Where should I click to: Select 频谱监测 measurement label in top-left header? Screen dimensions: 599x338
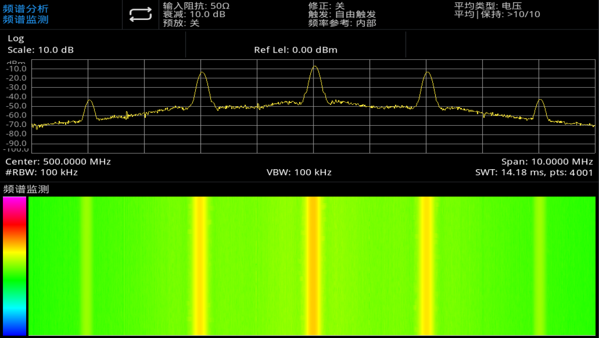click(26, 20)
